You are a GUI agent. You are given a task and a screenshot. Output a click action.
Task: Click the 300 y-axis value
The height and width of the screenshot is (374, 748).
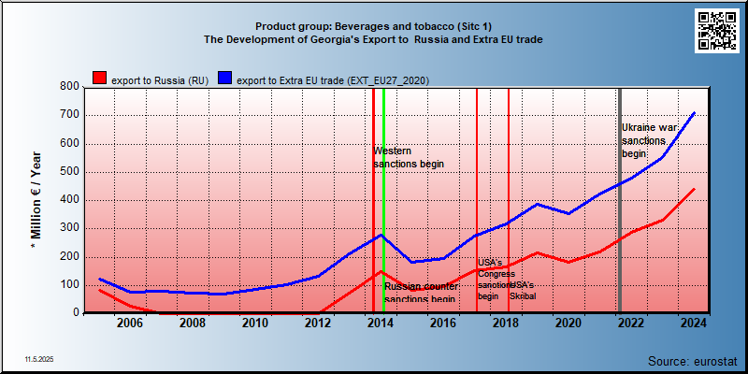coord(70,228)
